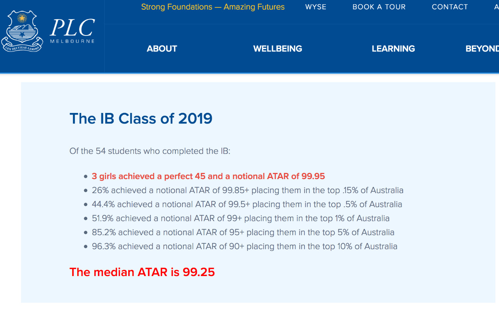Click the median ATAR 99.25 text
The image size is (499, 315).
[x=142, y=272]
